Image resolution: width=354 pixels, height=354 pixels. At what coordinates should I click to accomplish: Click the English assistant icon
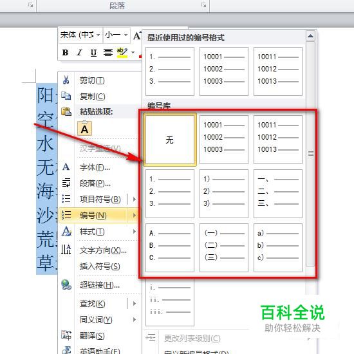coord(66,349)
